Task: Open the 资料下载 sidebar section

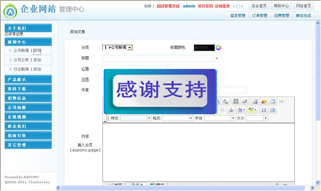Action: point(28,89)
